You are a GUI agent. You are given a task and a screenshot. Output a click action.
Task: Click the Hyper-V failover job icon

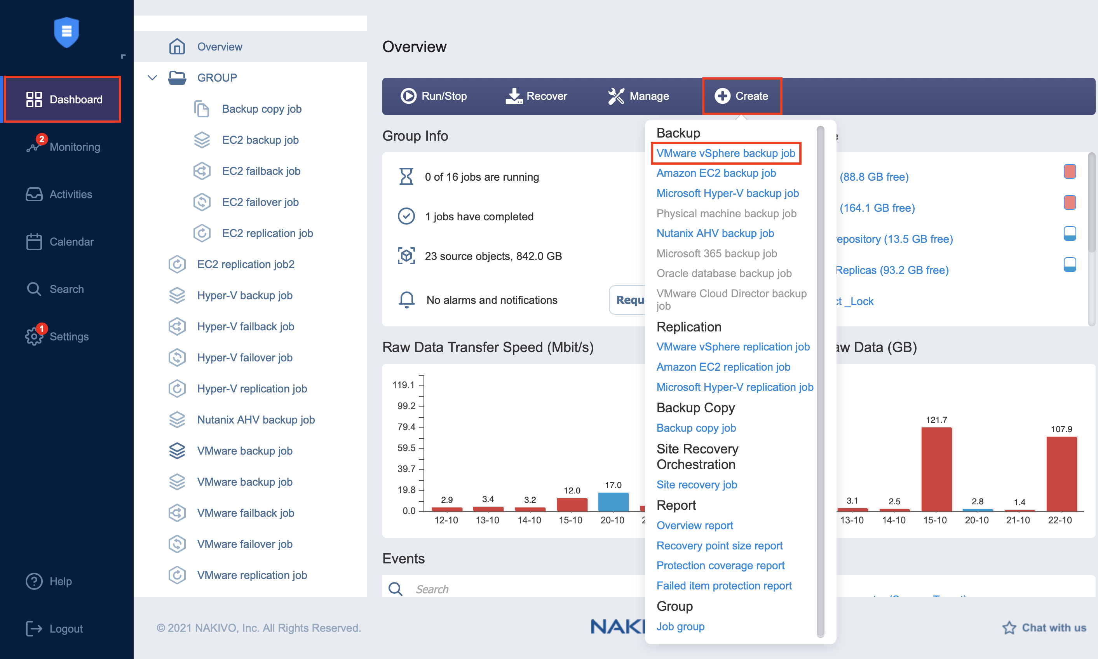coord(177,357)
